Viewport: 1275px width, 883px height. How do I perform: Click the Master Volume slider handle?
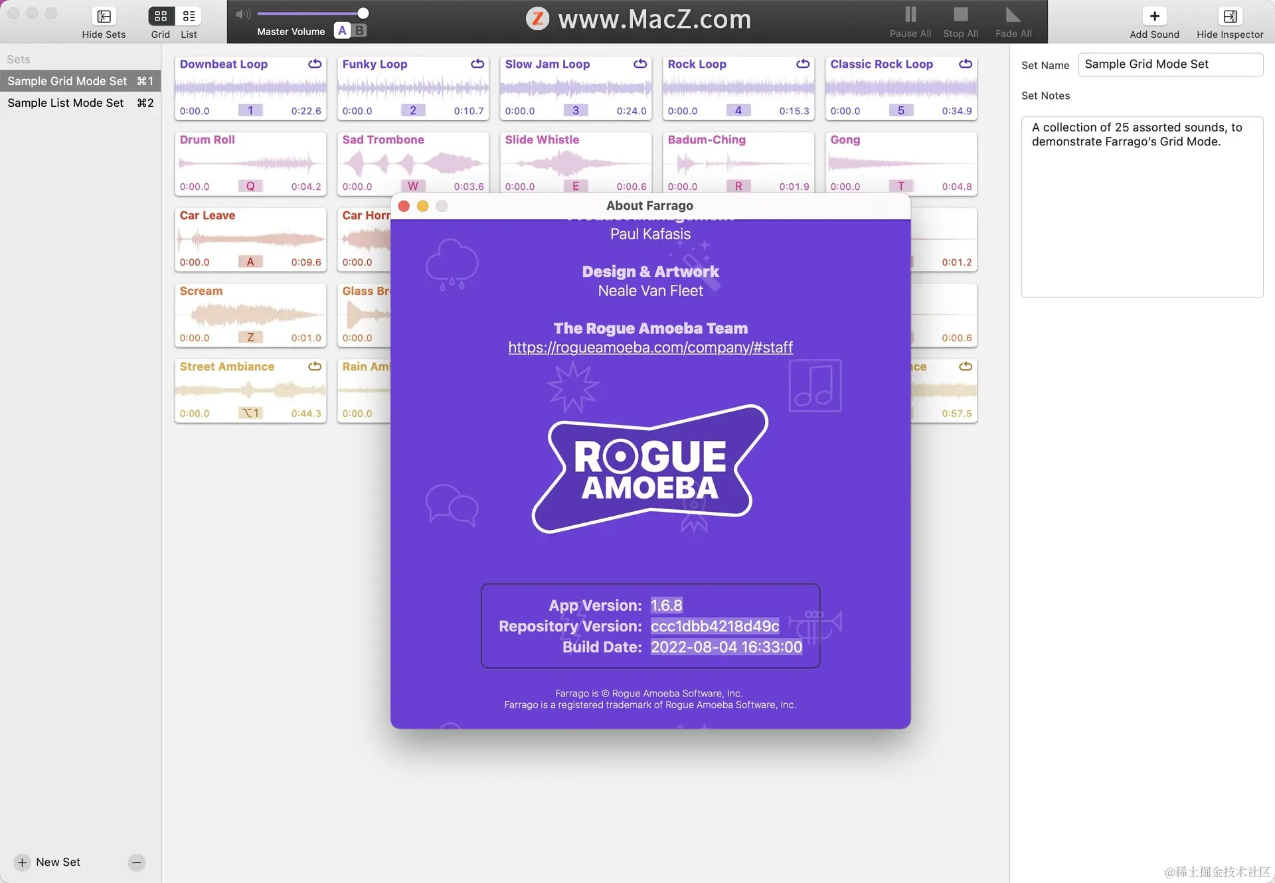(363, 13)
